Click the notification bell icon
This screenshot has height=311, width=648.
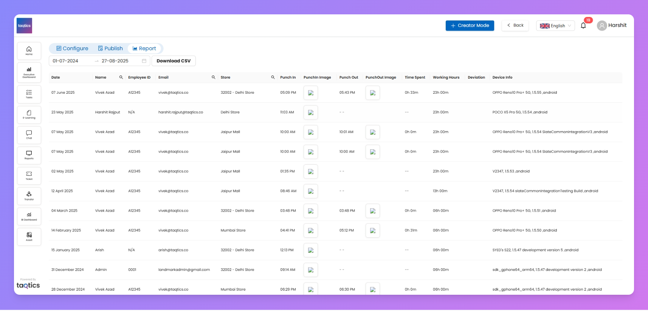tap(583, 26)
